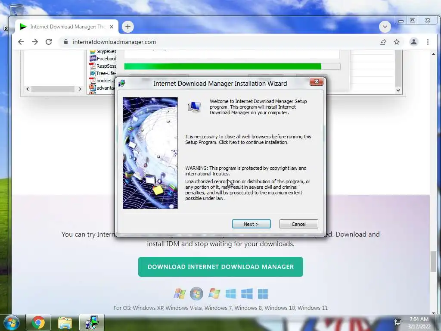Click the booklet file entry
Viewport: 441px width, 331px height.
(x=102, y=81)
